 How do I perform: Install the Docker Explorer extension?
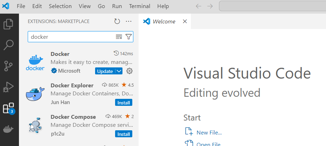pyautogui.click(x=124, y=103)
